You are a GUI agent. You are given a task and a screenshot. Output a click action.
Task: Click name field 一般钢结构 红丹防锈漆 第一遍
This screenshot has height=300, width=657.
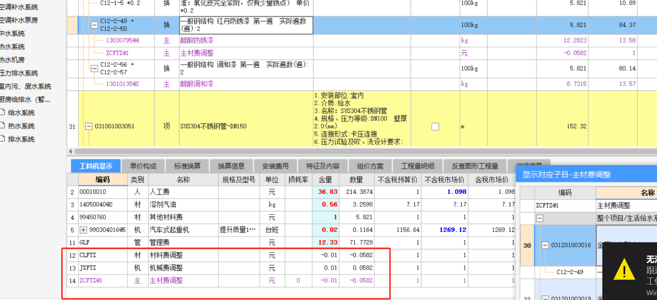(246, 25)
